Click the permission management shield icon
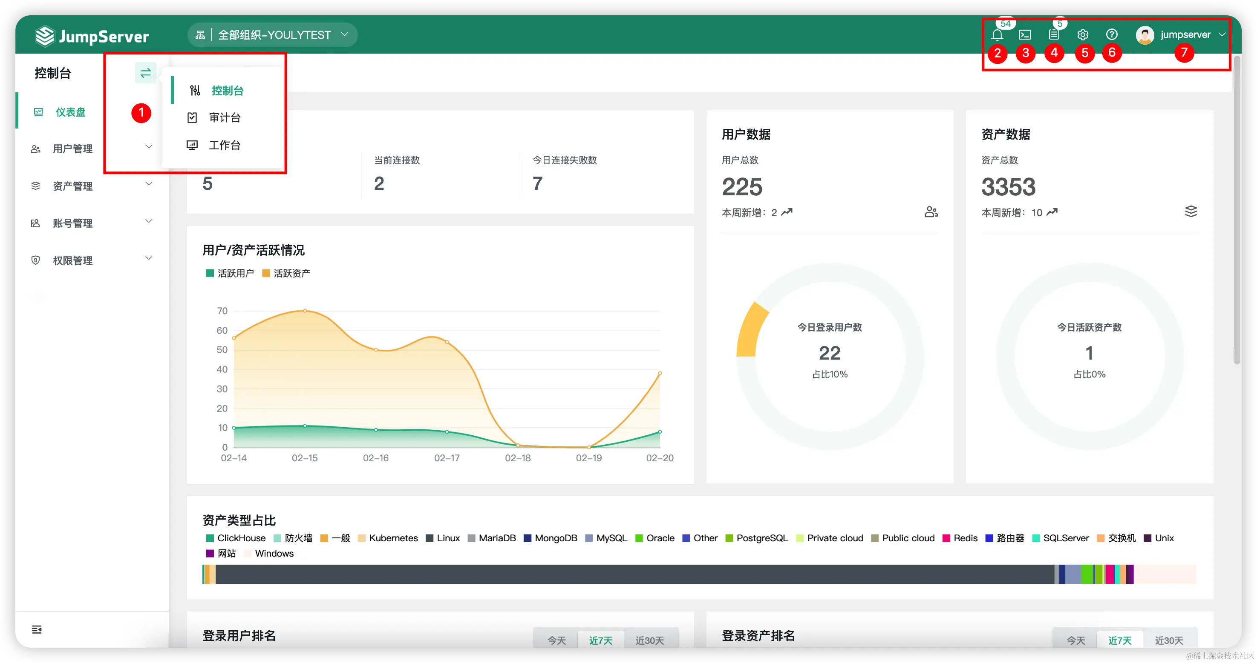Image resolution: width=1257 pixels, height=663 pixels. click(36, 260)
